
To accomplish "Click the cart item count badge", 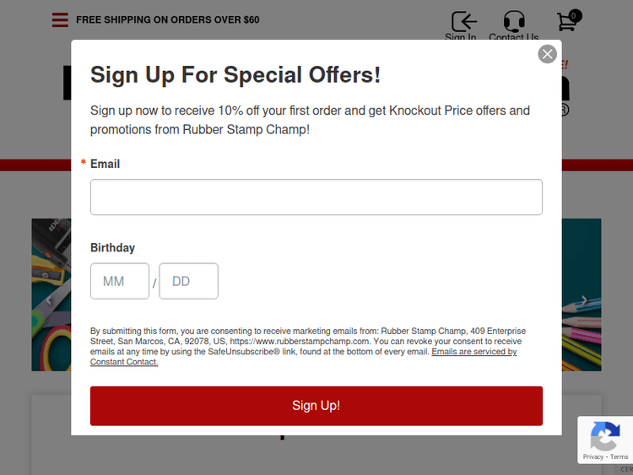I will pos(575,15).
